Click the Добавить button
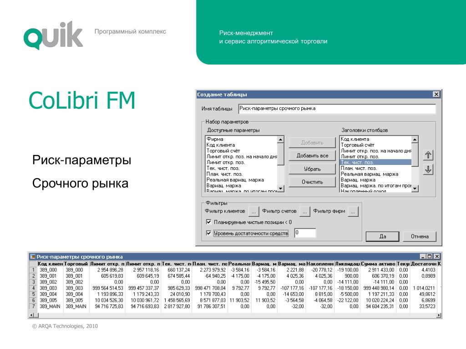The height and width of the screenshot is (349, 466). point(312,143)
